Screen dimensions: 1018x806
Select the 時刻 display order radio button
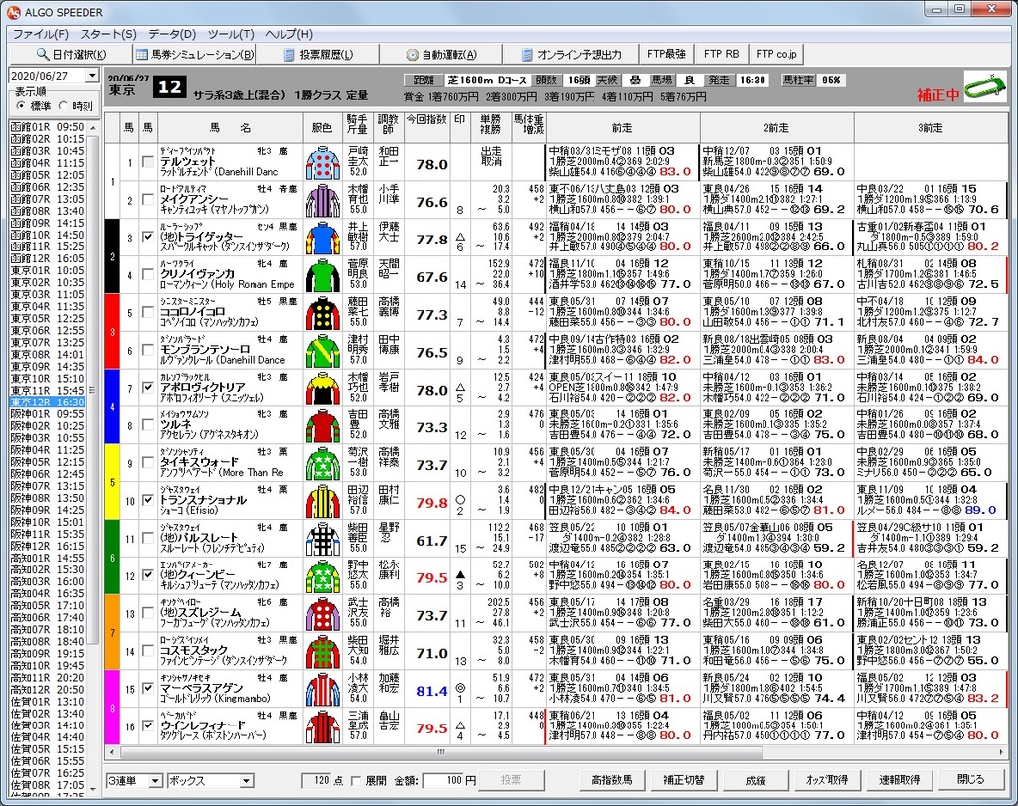click(x=63, y=105)
